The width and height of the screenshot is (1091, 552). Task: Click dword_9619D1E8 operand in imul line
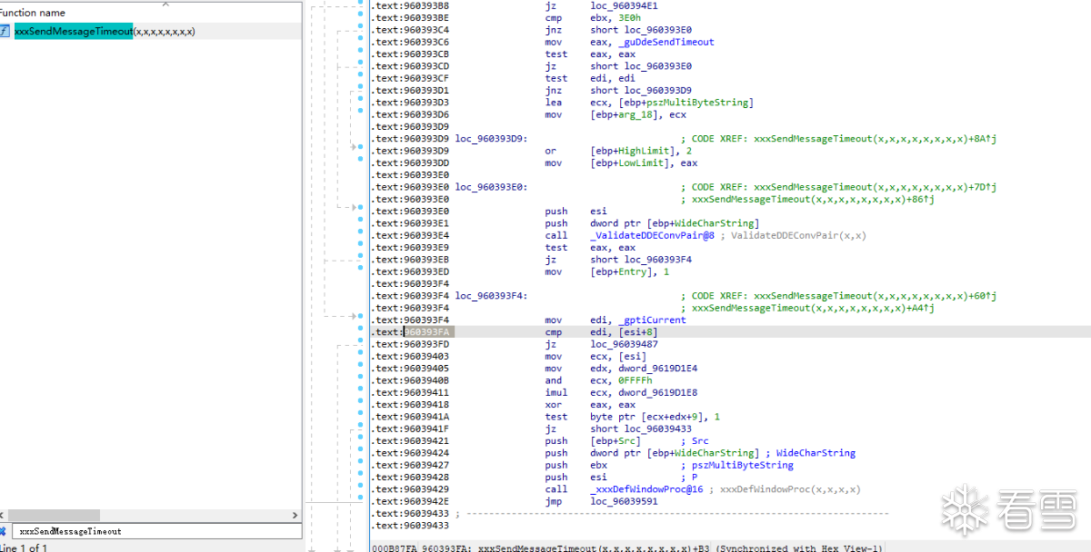click(660, 393)
